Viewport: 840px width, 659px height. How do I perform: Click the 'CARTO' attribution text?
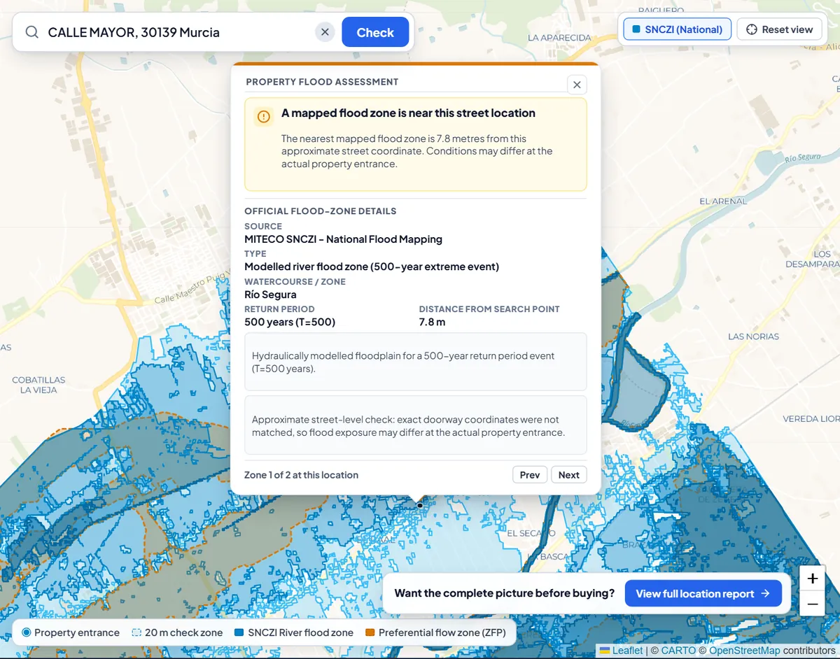[678, 651]
